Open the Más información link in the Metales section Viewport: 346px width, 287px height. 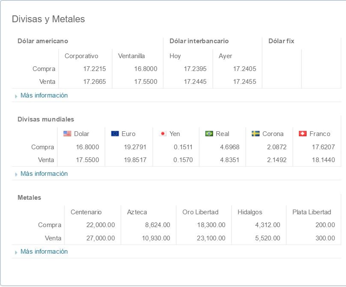(44, 251)
